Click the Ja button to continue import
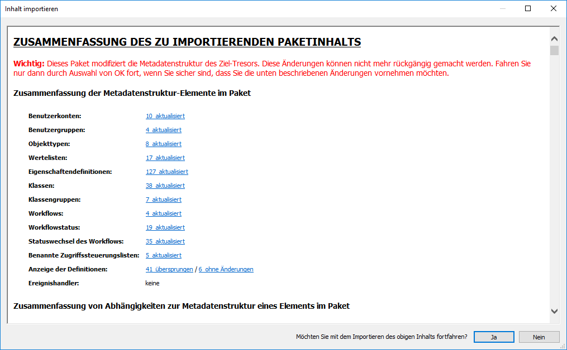 [494, 337]
